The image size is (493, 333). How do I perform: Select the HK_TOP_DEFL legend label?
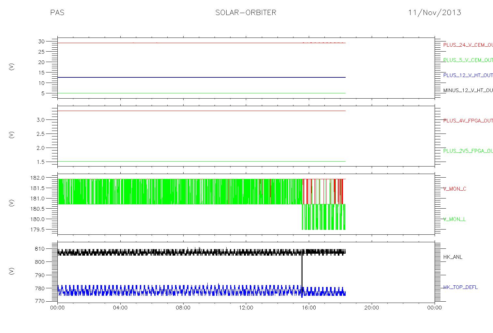tap(460, 287)
